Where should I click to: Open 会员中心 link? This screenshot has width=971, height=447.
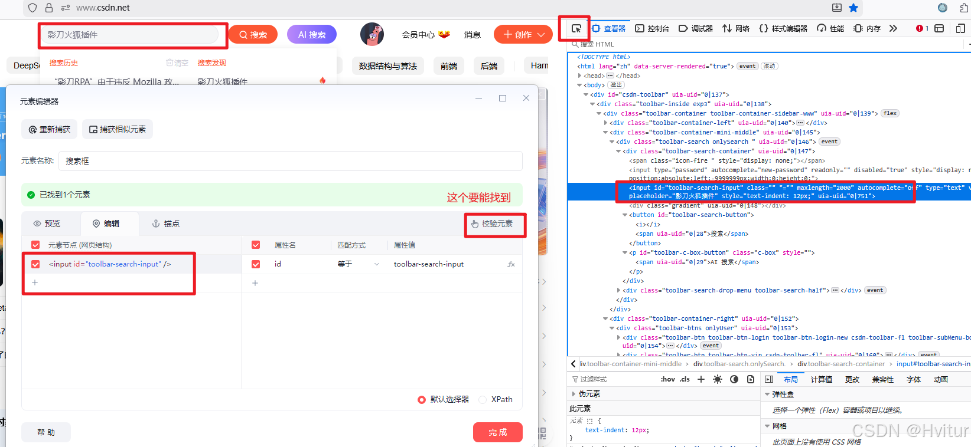click(418, 35)
